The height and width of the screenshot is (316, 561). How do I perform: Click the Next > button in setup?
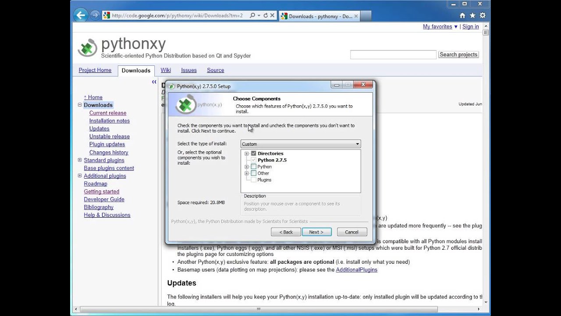[x=316, y=232]
